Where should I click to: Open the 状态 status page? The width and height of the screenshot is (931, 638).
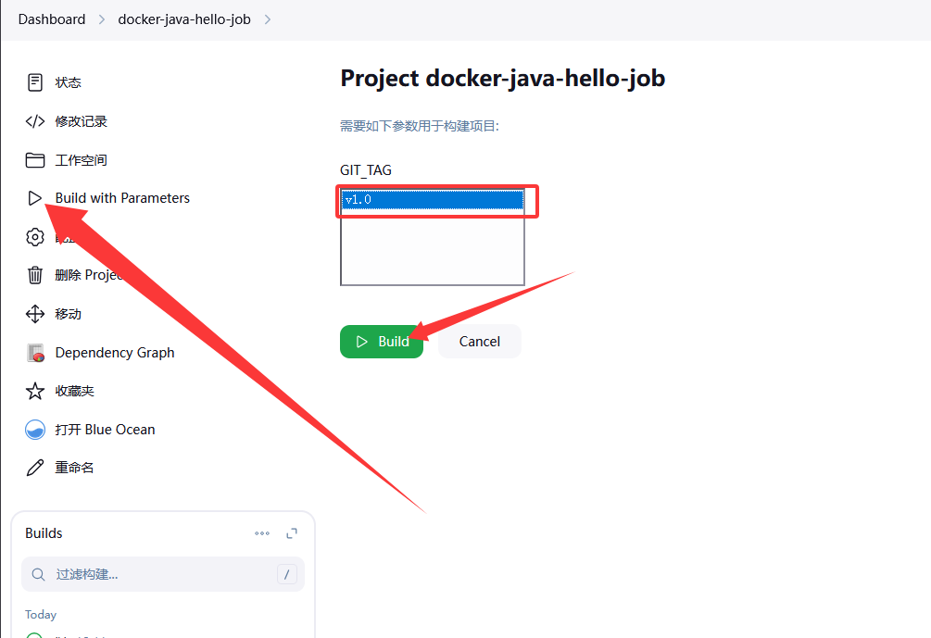68,82
